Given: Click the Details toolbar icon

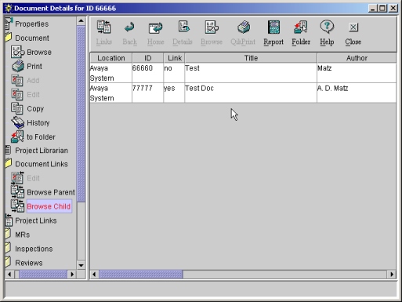Looking at the screenshot, I should coord(183,27).
